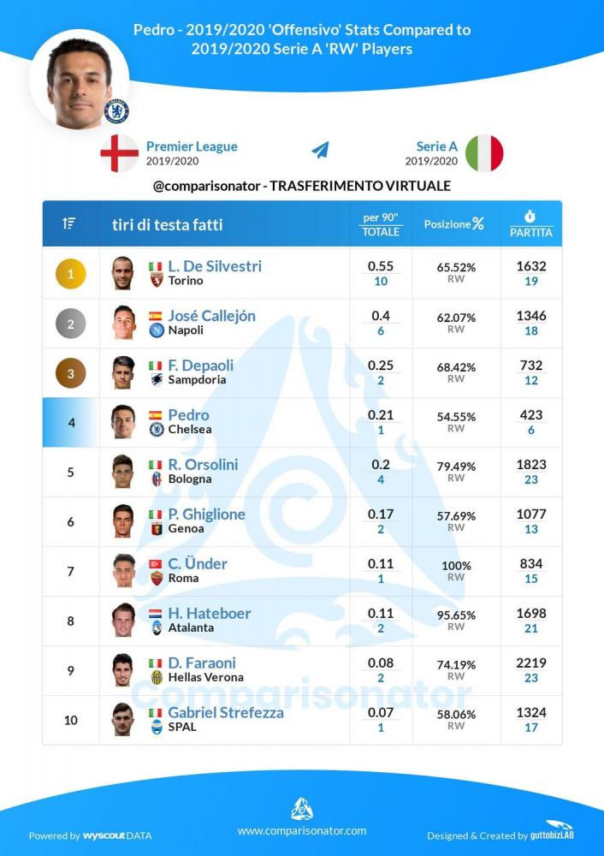Open L. De Silvestri player name

[x=215, y=266]
